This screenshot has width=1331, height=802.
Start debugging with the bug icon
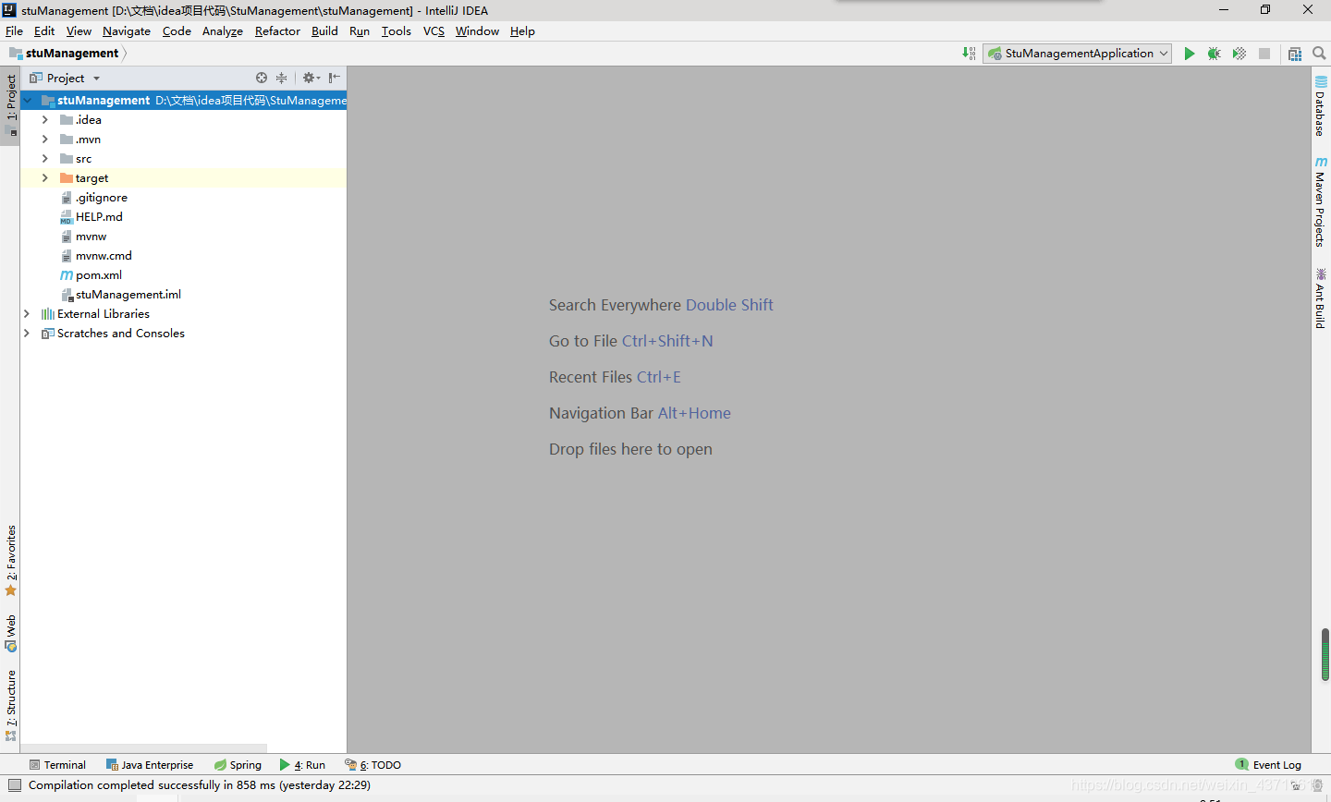tap(1215, 54)
